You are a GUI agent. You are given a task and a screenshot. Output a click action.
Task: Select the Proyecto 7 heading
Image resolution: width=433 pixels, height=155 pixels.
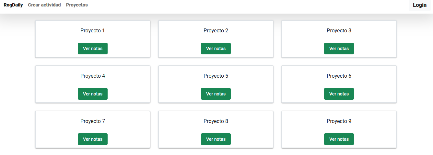[93, 121]
